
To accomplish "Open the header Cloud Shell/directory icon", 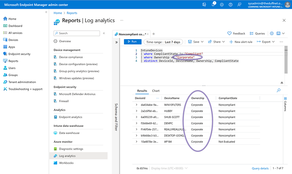I will 204,5.
